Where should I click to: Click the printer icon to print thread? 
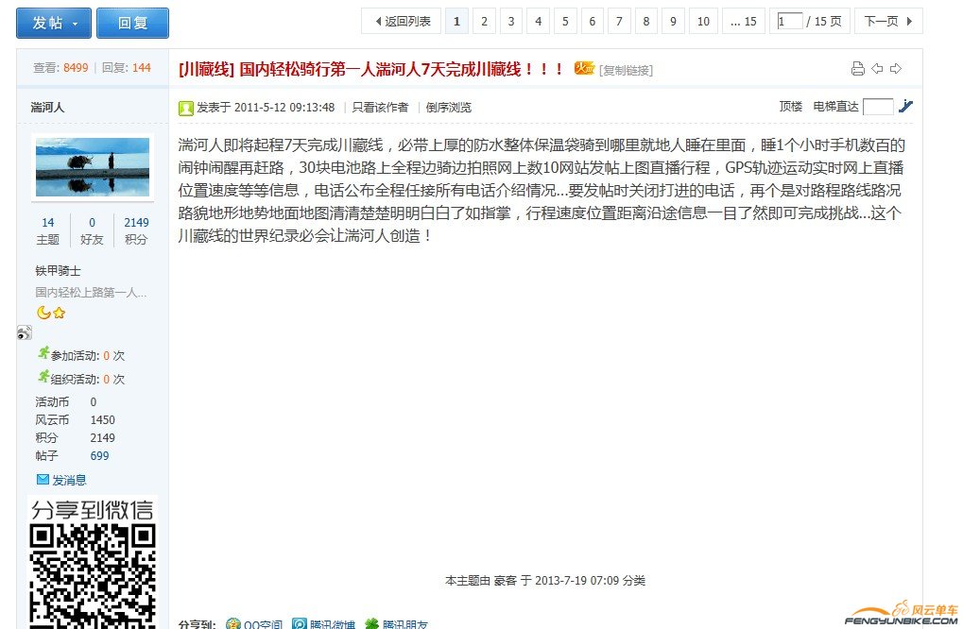click(858, 68)
